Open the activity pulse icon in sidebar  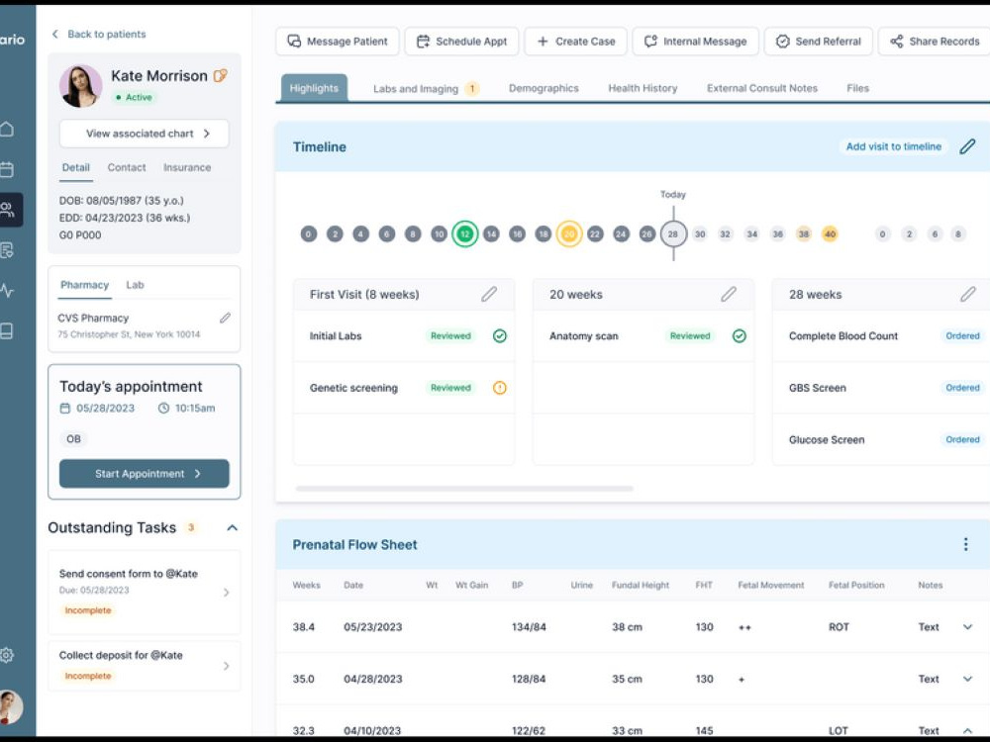click(x=6, y=291)
